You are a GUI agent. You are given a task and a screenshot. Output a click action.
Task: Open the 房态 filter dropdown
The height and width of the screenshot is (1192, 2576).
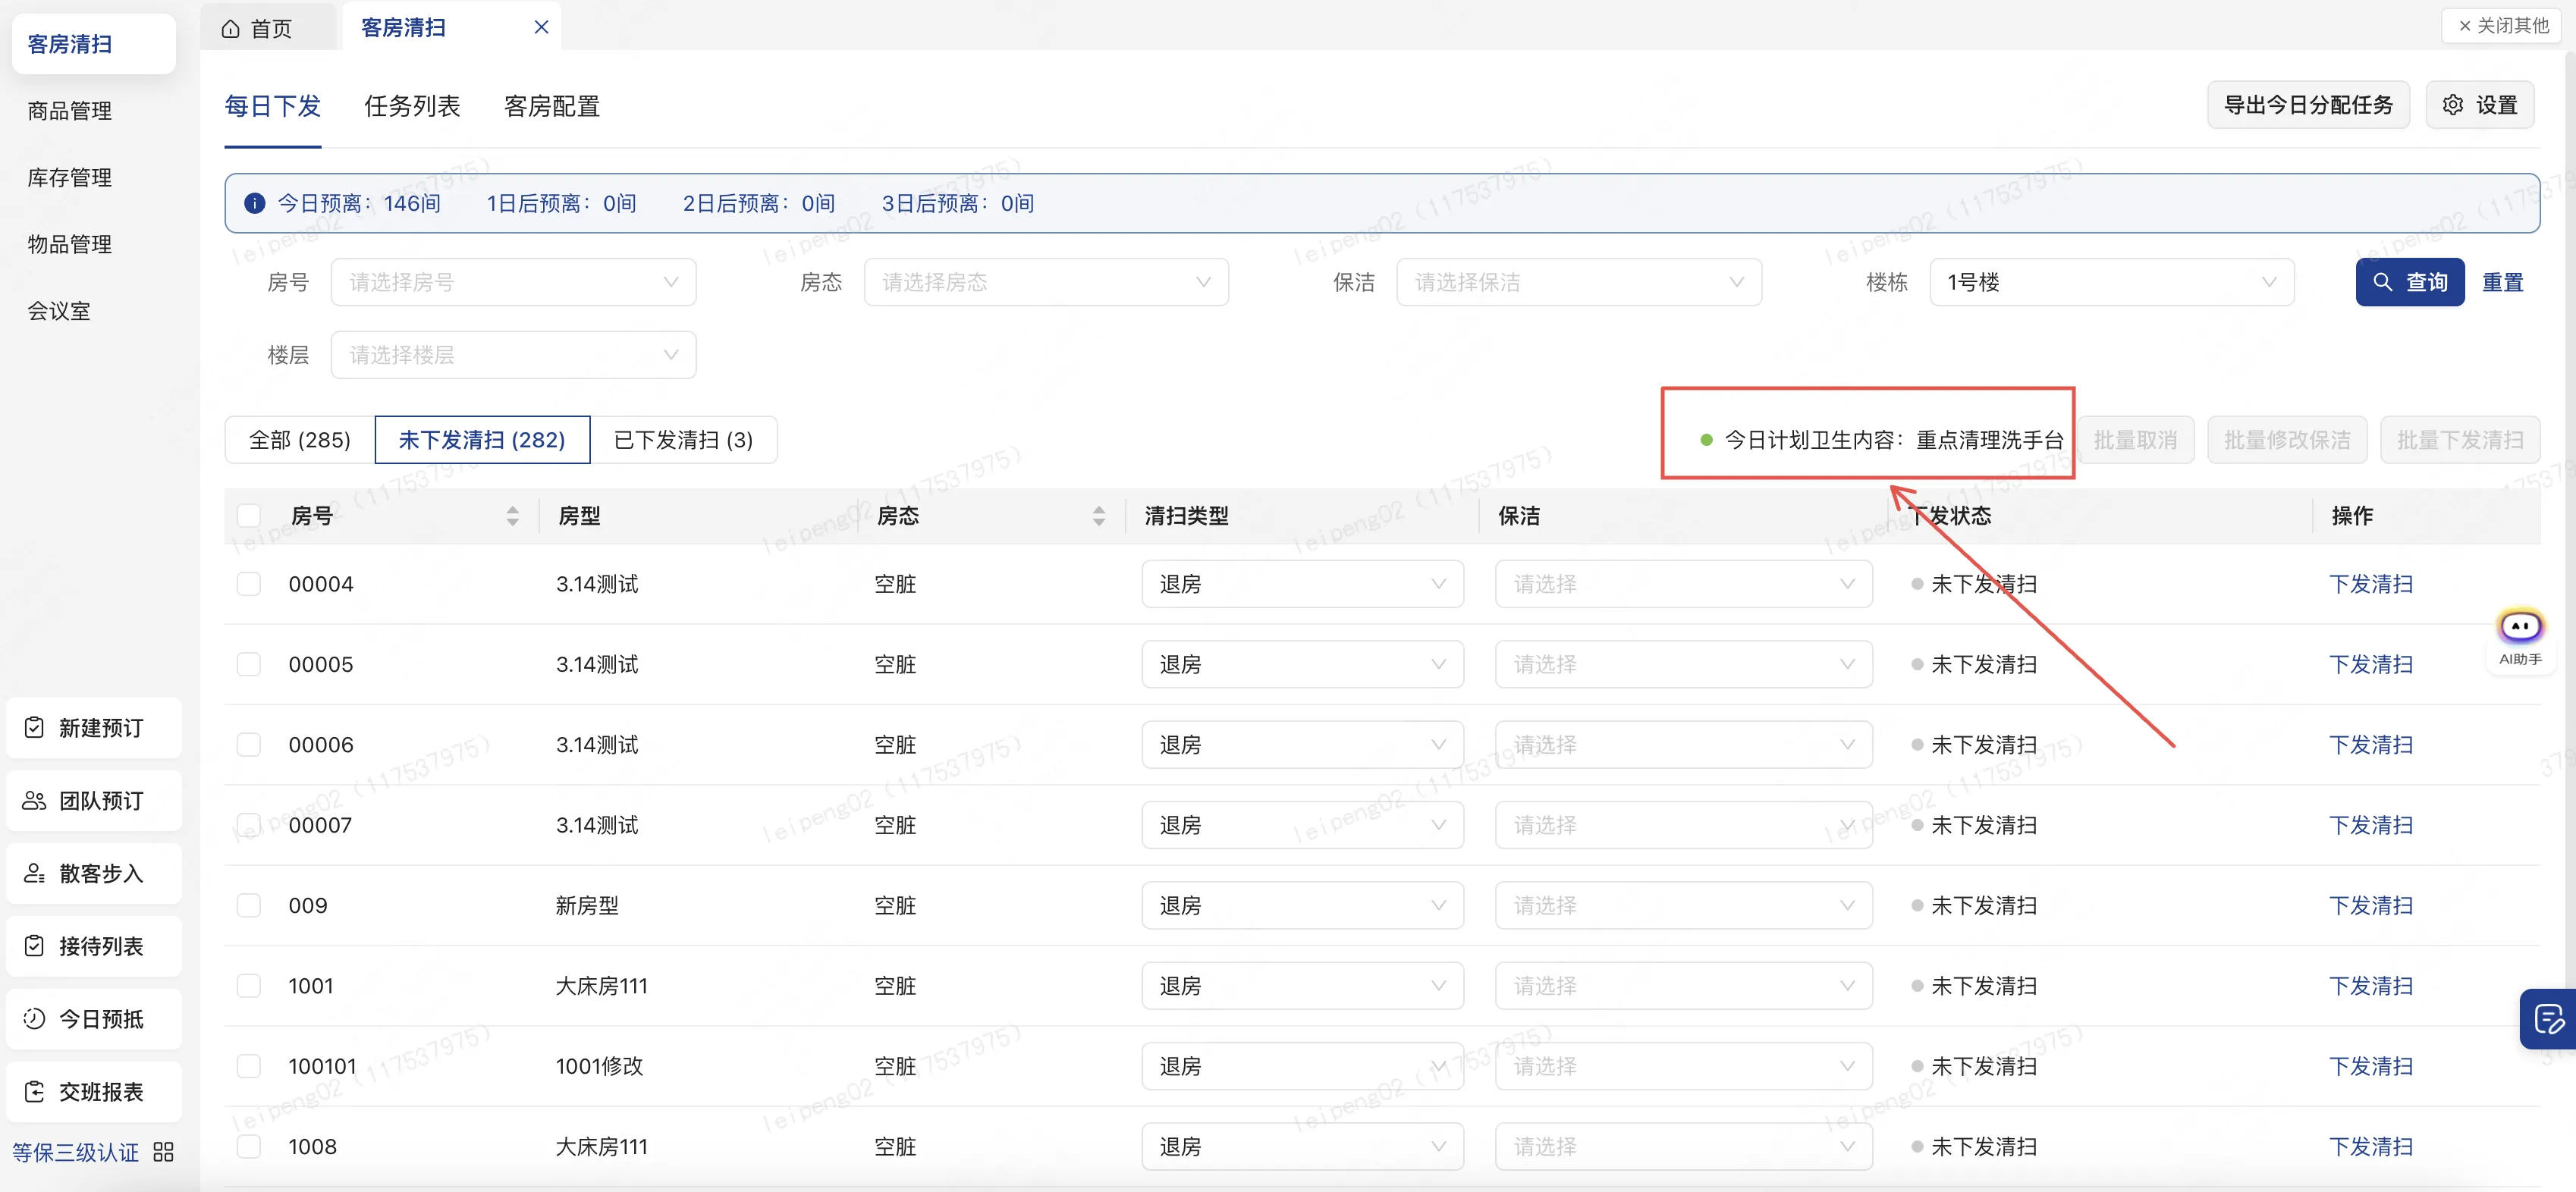click(1046, 282)
